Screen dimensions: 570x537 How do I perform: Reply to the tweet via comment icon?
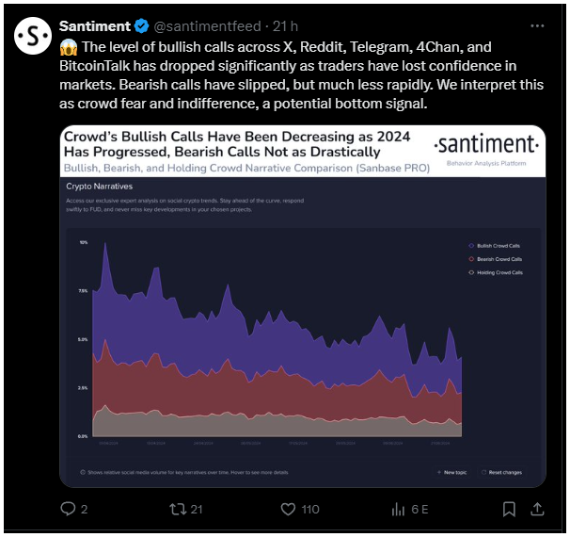click(68, 509)
